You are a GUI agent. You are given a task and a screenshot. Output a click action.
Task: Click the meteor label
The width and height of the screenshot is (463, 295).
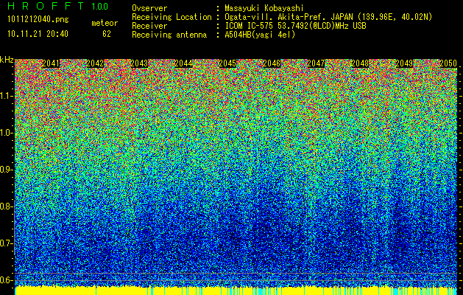(105, 23)
